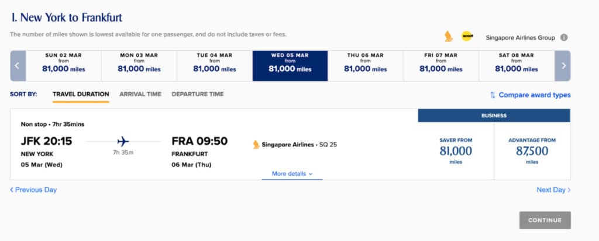Sort flights by Departure Time

pyautogui.click(x=197, y=94)
